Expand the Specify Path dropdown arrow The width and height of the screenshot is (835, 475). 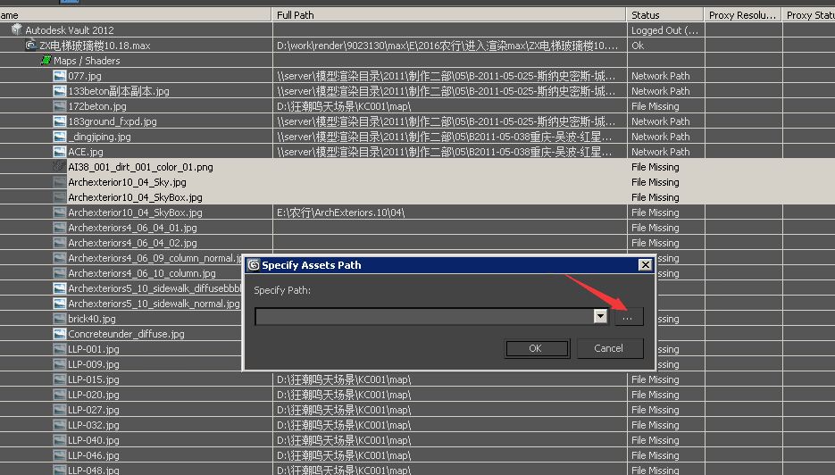click(600, 317)
